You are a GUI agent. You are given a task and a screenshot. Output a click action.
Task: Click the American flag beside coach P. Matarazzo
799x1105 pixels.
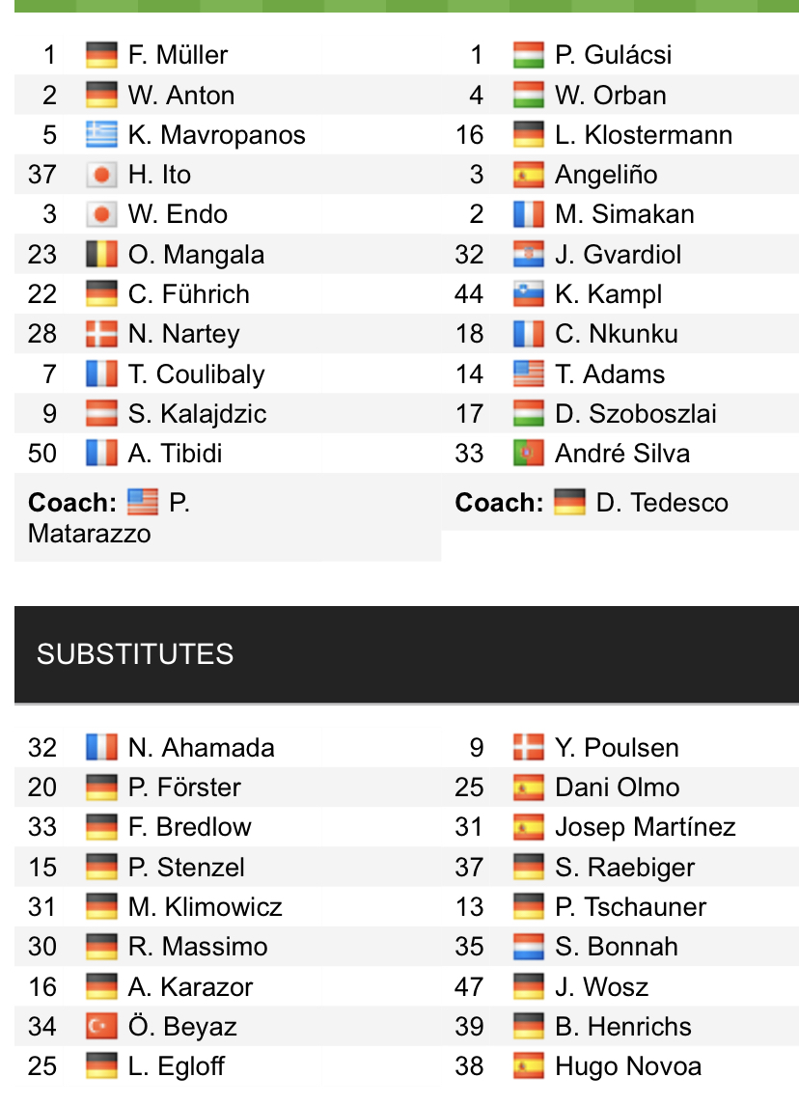(142, 503)
